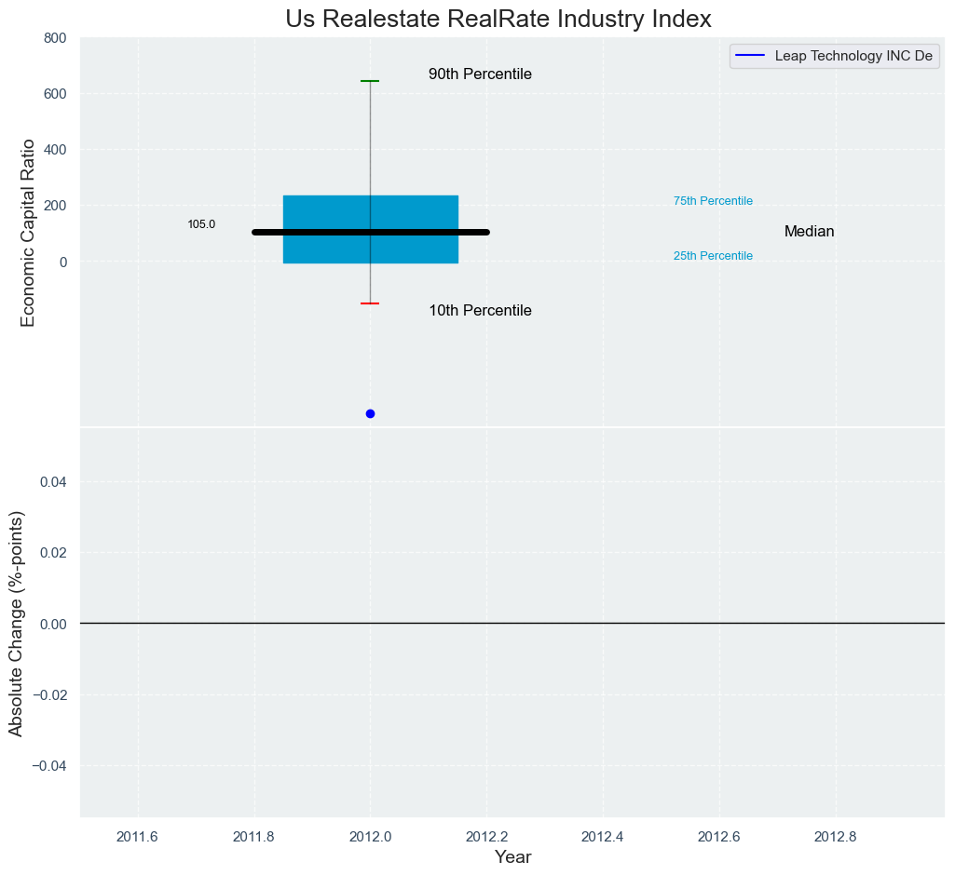Click the green 90th percentile whisker cap
Image resolution: width=955 pixels, height=875 pixels.
click(x=370, y=81)
